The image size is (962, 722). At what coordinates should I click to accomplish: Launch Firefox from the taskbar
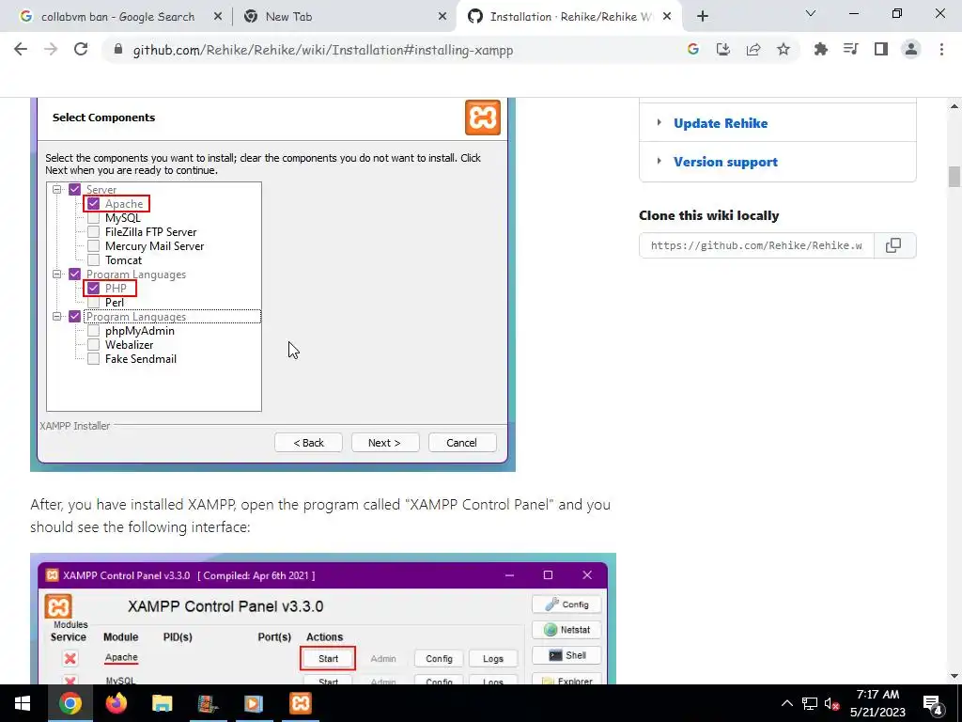tap(116, 703)
